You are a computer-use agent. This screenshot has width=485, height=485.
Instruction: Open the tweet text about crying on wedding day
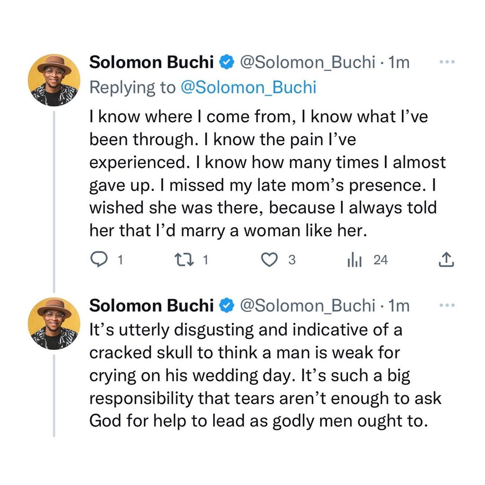coord(265,375)
